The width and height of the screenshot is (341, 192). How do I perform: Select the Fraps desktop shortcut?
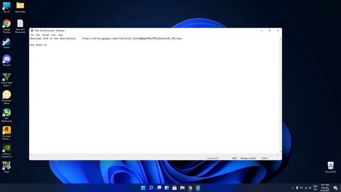[x=6, y=167]
